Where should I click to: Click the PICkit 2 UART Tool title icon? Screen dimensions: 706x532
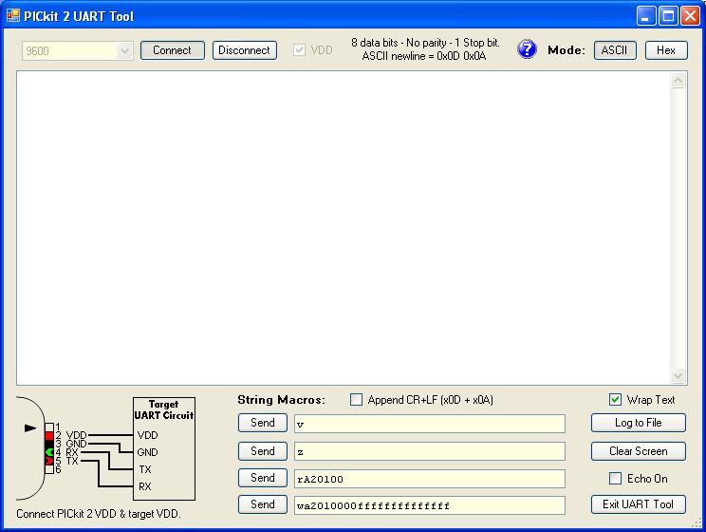pyautogui.click(x=13, y=16)
